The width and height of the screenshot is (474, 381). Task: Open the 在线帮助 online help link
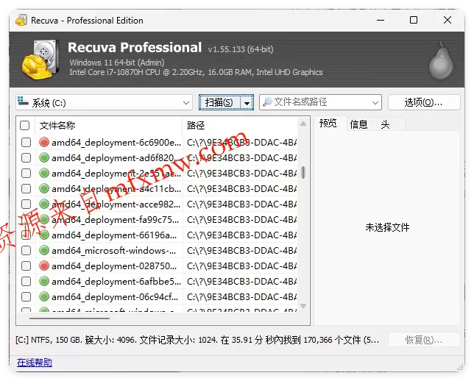[35, 363]
